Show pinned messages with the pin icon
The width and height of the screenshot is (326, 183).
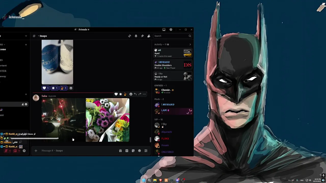click(142, 36)
